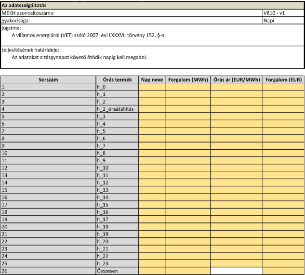Select row number 26 cell

coord(48,271)
